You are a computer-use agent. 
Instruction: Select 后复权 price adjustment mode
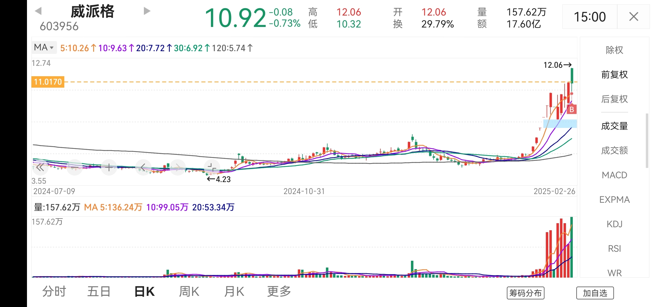pyautogui.click(x=614, y=99)
